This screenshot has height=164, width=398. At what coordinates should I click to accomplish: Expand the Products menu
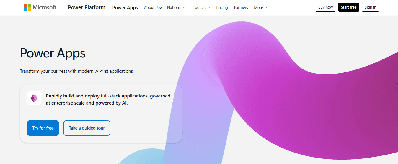point(201,7)
